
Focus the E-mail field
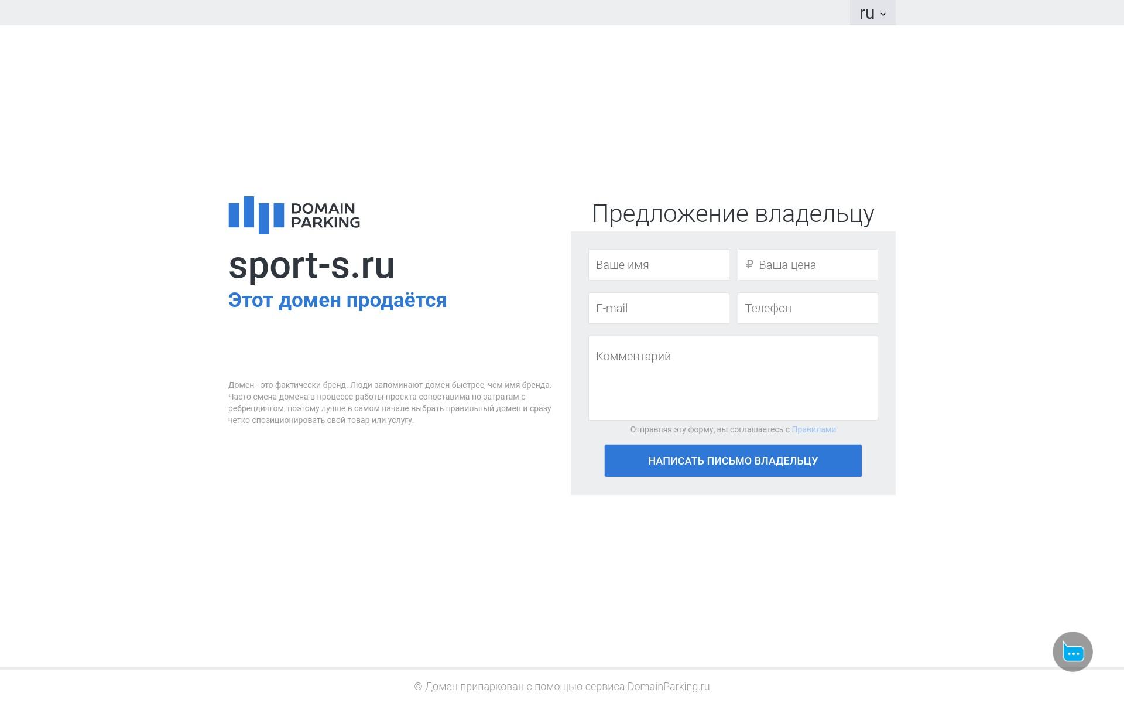coord(659,308)
